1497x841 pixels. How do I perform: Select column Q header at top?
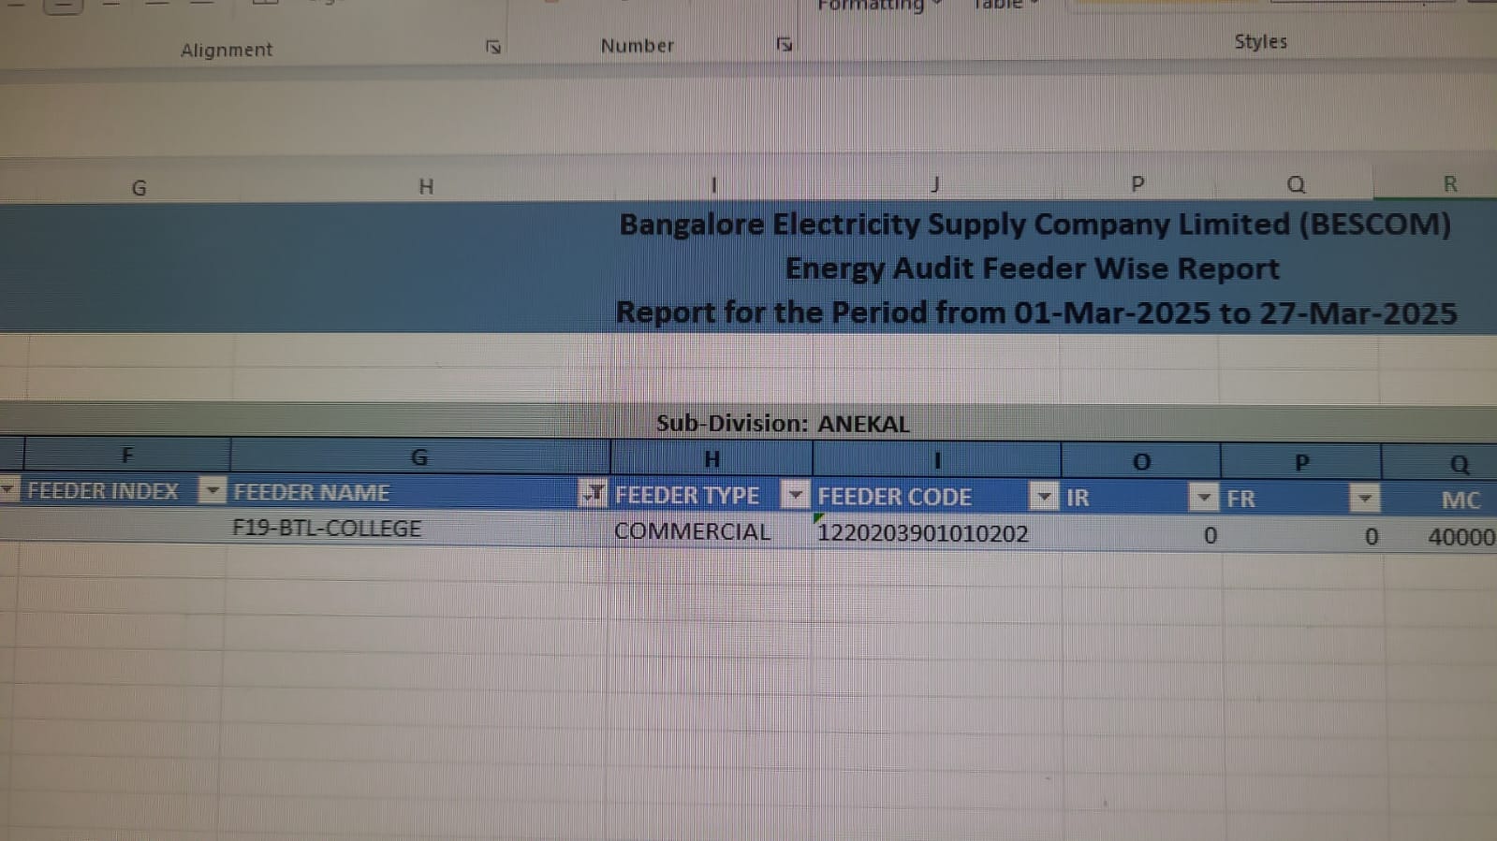[x=1296, y=185]
